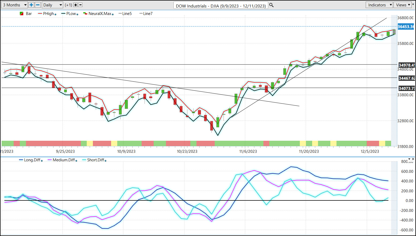Open the lower pane dropdown arrow menu

[x=409, y=159]
